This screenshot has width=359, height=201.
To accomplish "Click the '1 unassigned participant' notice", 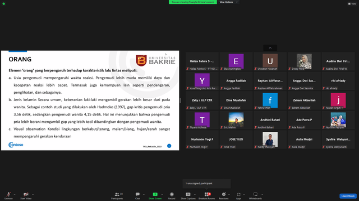I will coord(206,184).
